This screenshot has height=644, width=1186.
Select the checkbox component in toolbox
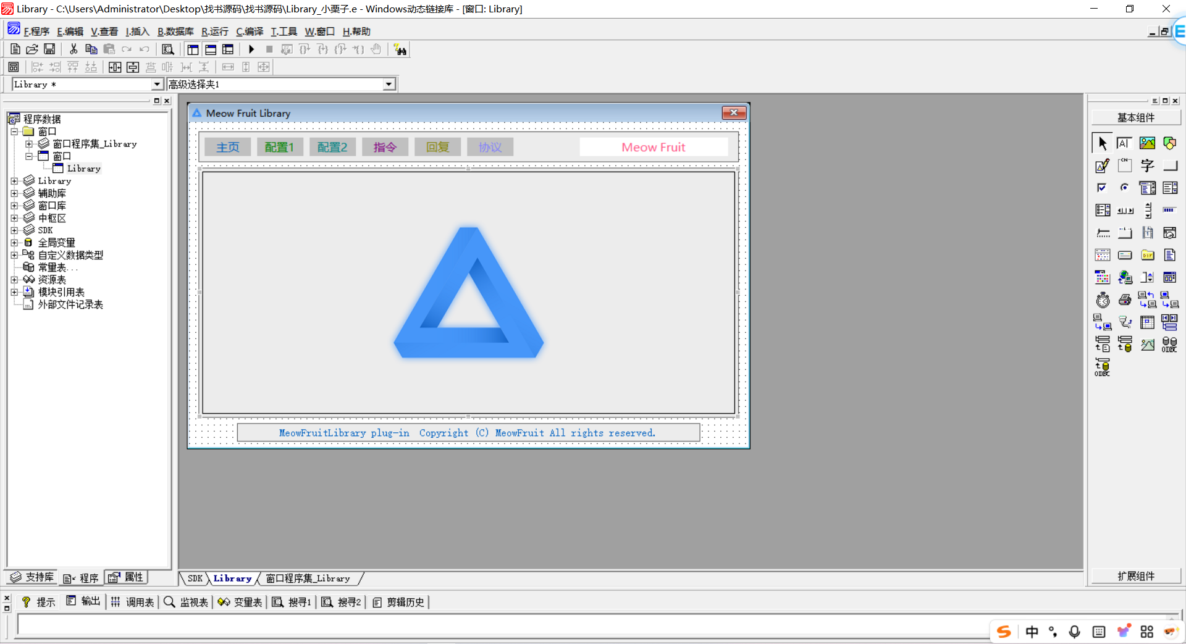point(1103,188)
